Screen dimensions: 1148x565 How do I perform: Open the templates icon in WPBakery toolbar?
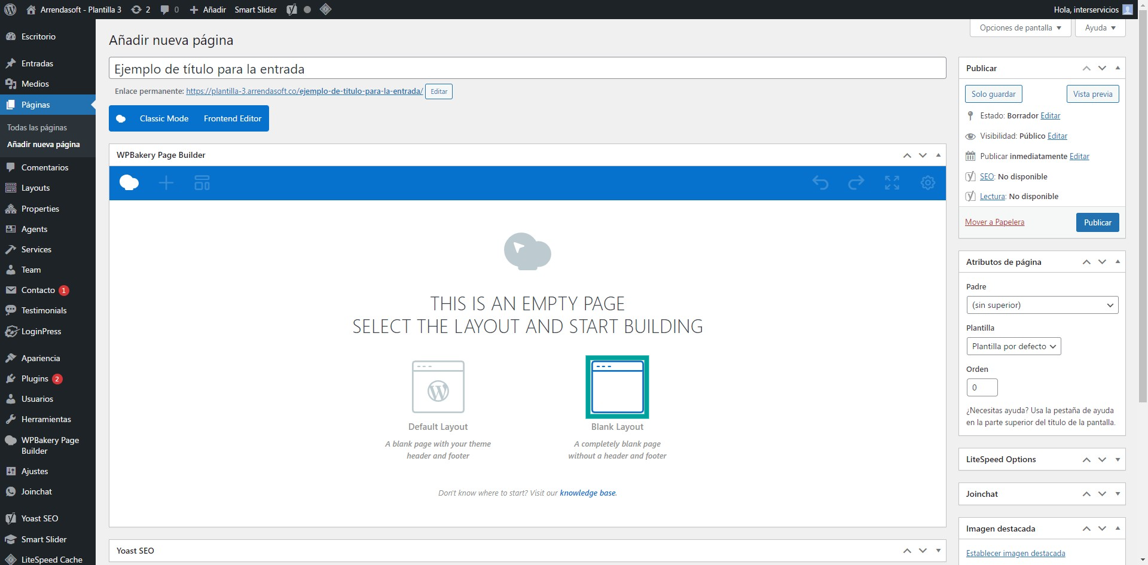tap(202, 183)
